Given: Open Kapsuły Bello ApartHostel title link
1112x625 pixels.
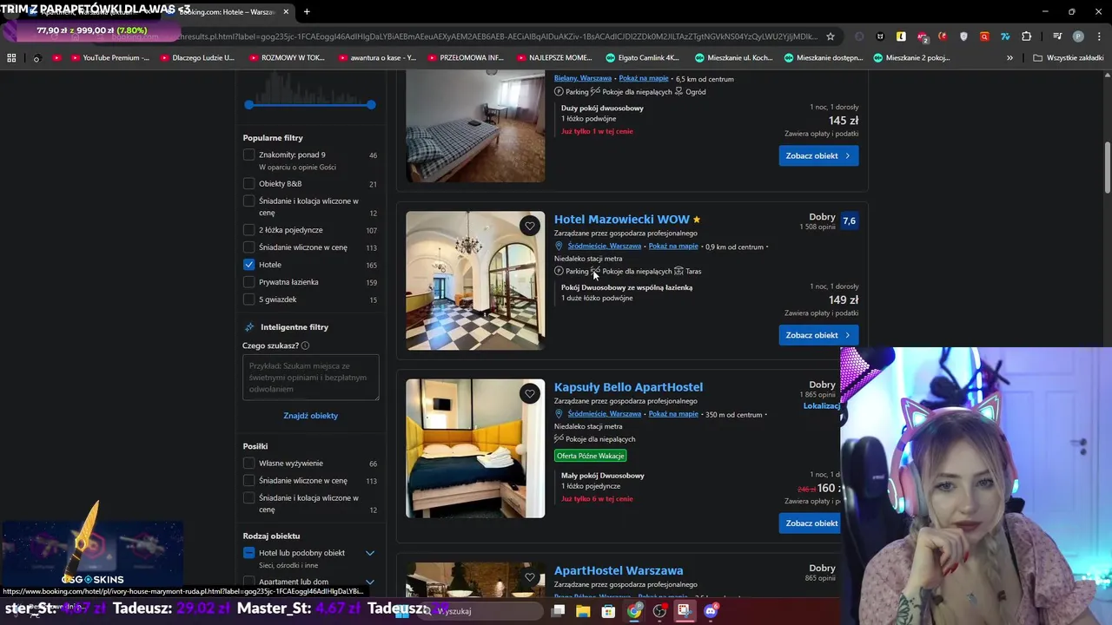Looking at the screenshot, I should tap(628, 387).
